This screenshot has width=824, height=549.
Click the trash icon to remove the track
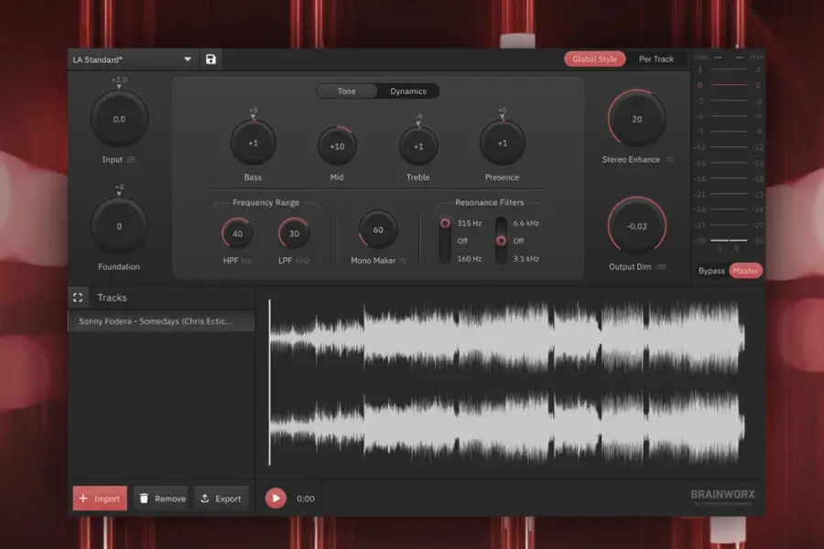pyautogui.click(x=146, y=498)
